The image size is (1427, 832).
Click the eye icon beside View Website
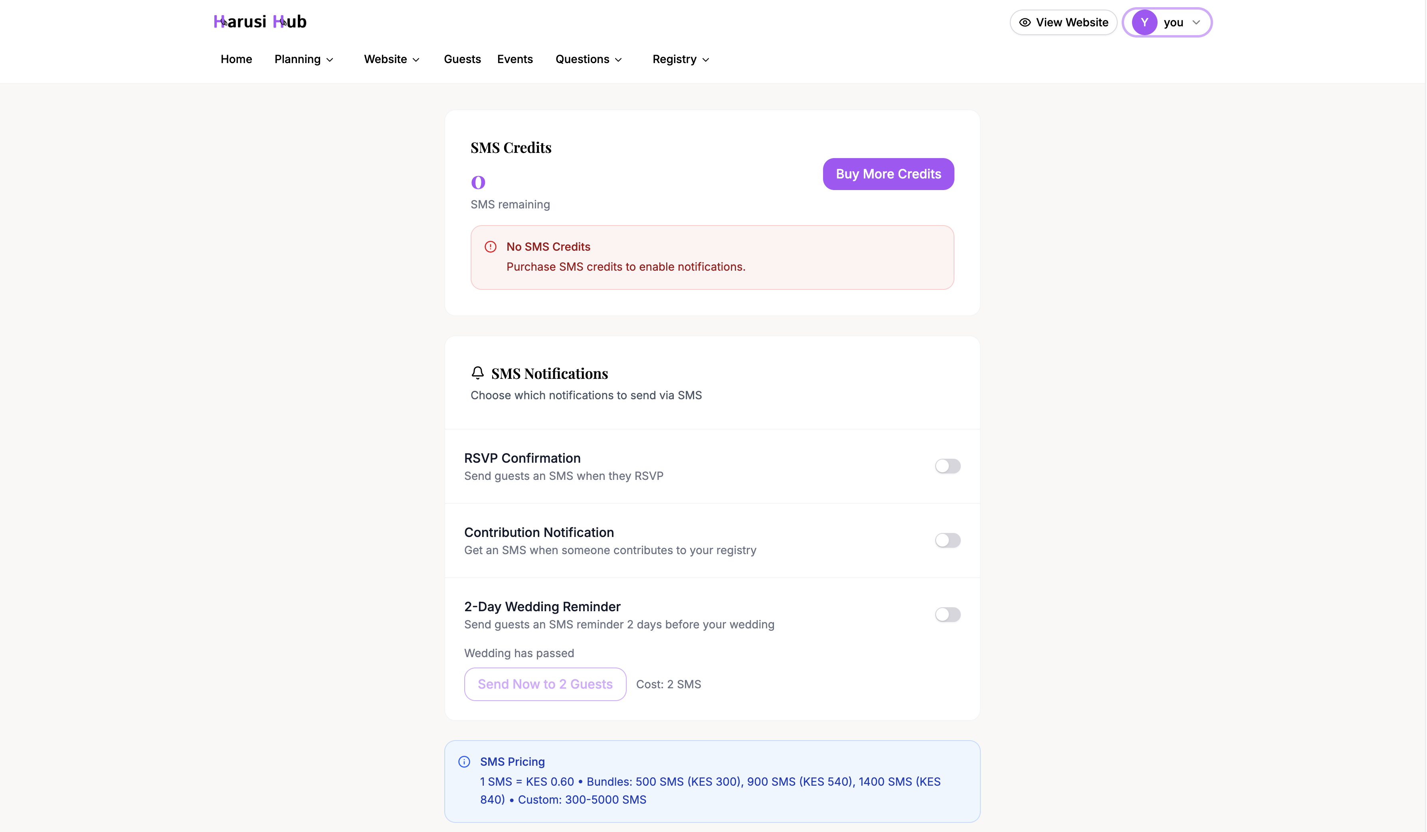(x=1024, y=23)
